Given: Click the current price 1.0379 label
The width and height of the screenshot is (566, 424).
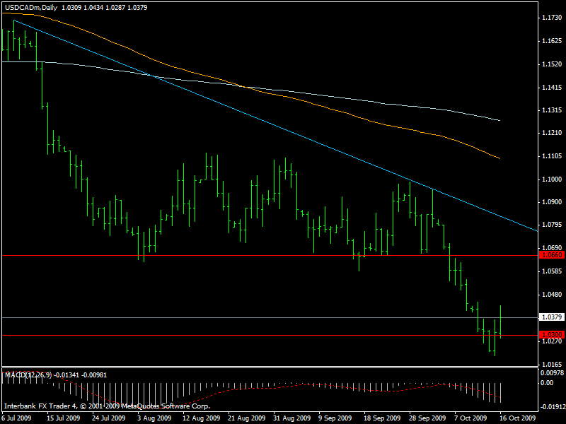Looking at the screenshot, I should (x=551, y=317).
